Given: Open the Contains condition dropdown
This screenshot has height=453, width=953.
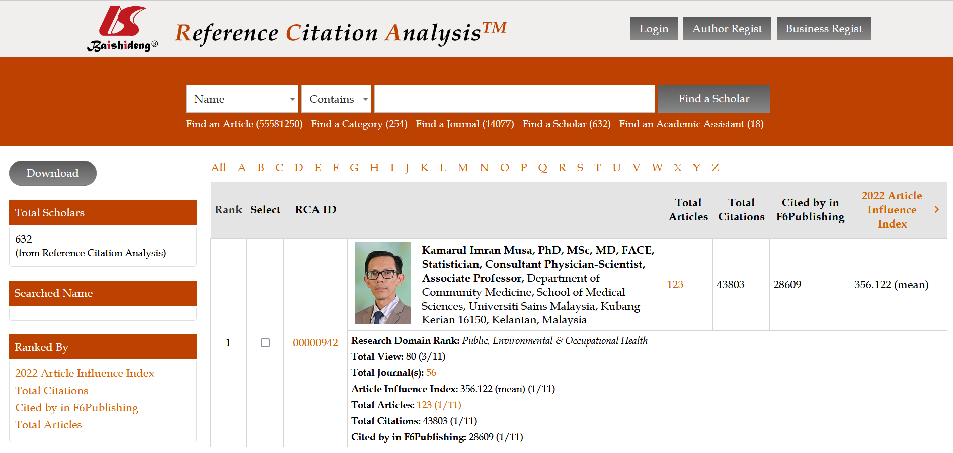Looking at the screenshot, I should pyautogui.click(x=336, y=99).
